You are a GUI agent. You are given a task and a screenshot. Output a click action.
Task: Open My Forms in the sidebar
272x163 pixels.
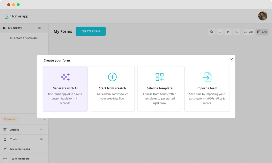15,28
